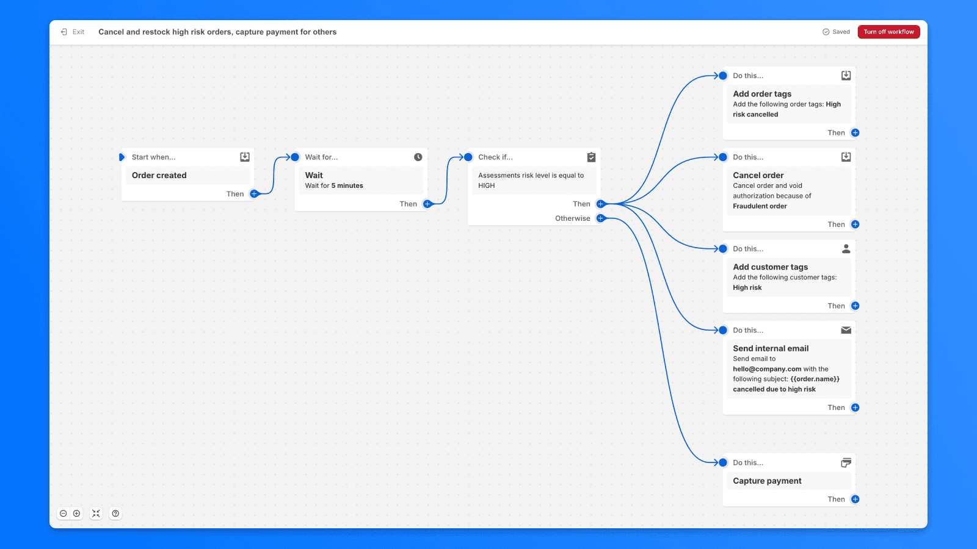This screenshot has height=549, width=977.
Task: Click the person icon on Add customer tags
Action: [846, 248]
